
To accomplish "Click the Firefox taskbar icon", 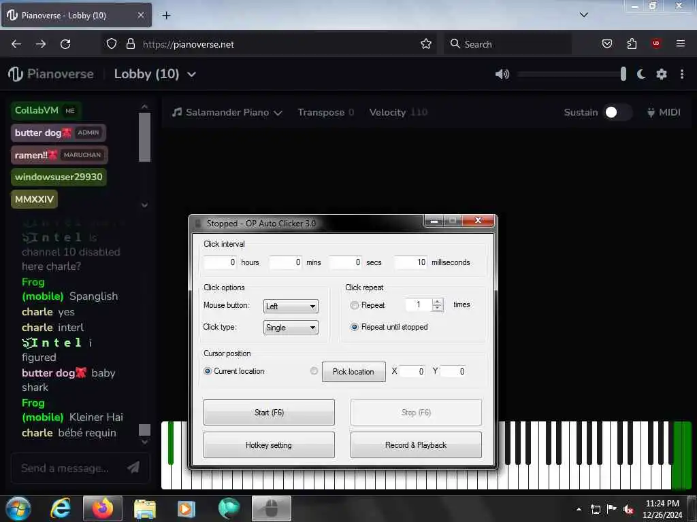I will pos(103,508).
